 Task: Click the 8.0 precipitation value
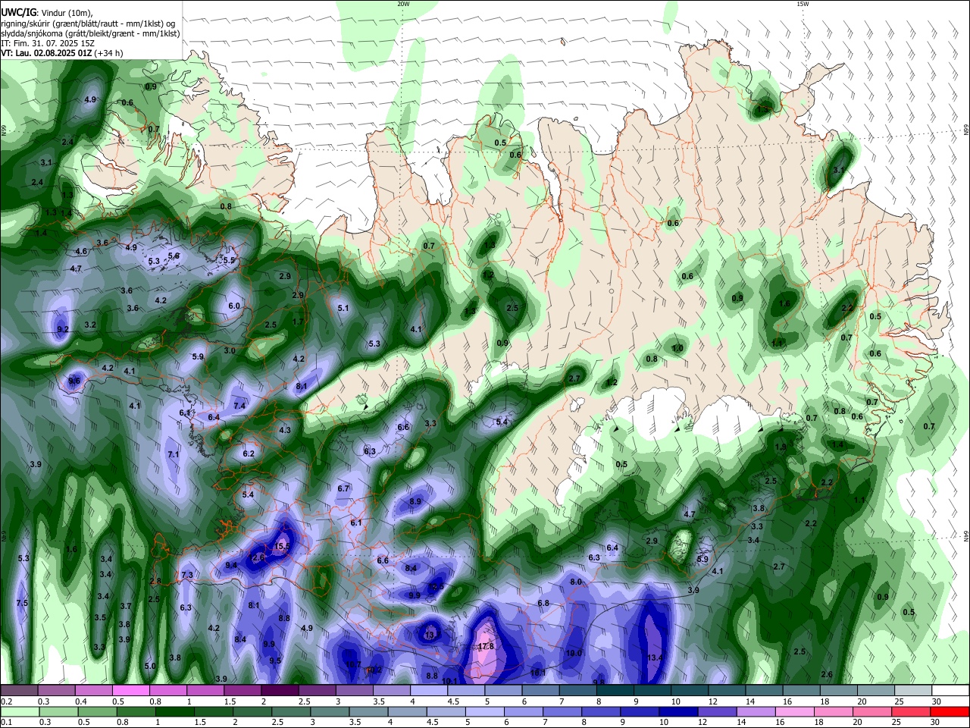(x=576, y=582)
